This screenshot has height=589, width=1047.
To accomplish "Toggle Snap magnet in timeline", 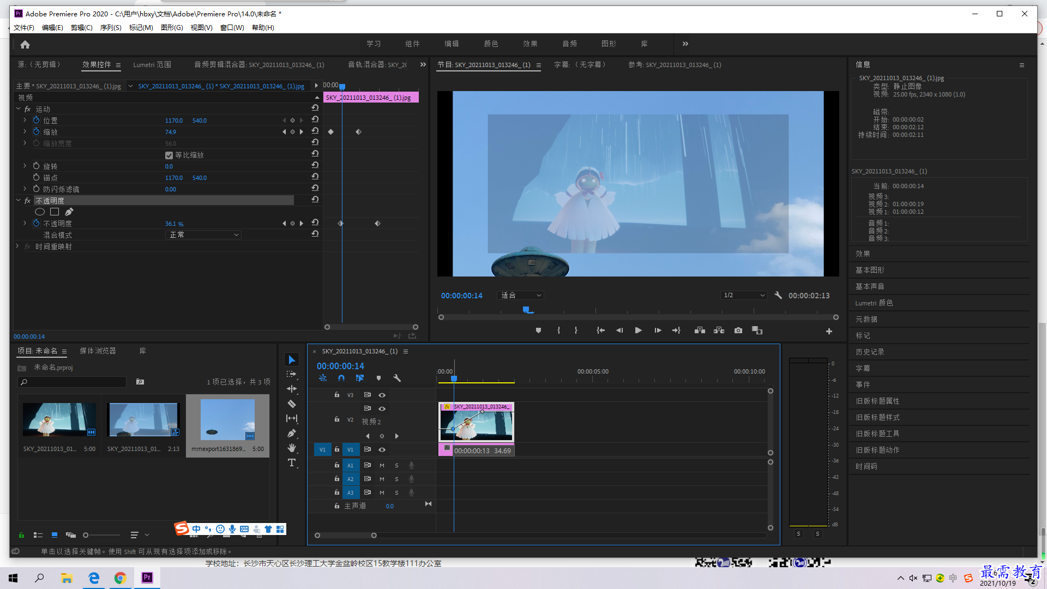I will (341, 378).
